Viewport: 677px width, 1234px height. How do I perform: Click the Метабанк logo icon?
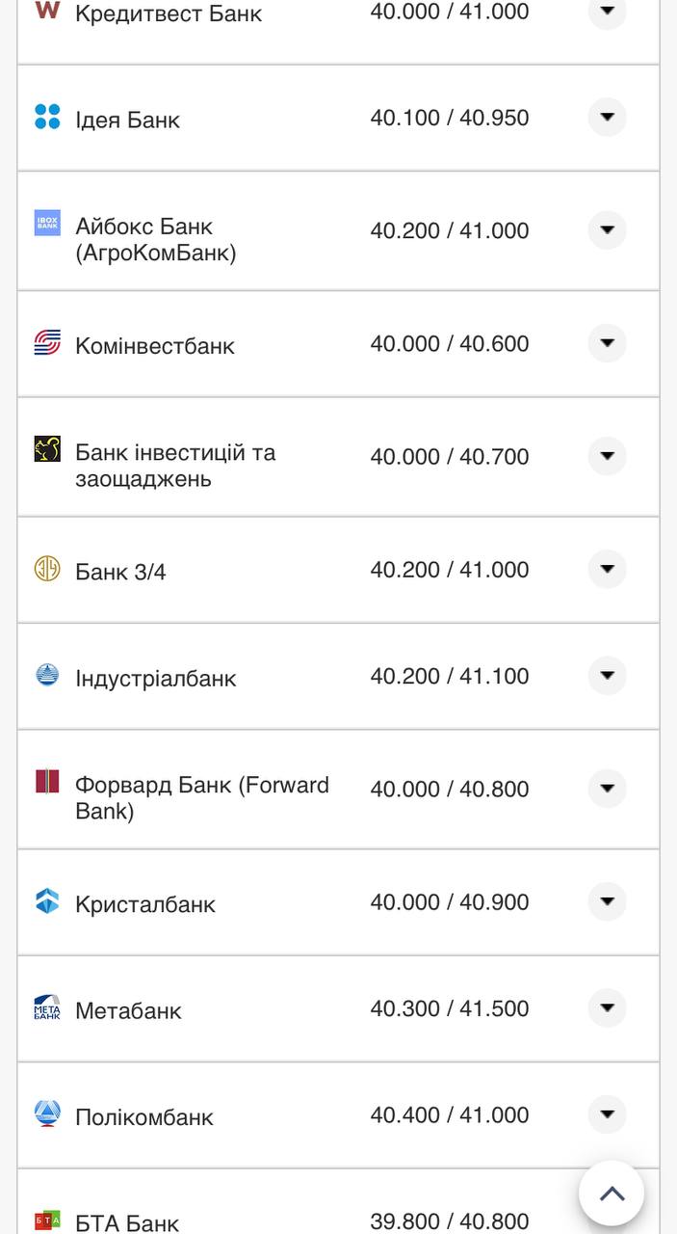pyautogui.click(x=47, y=1007)
